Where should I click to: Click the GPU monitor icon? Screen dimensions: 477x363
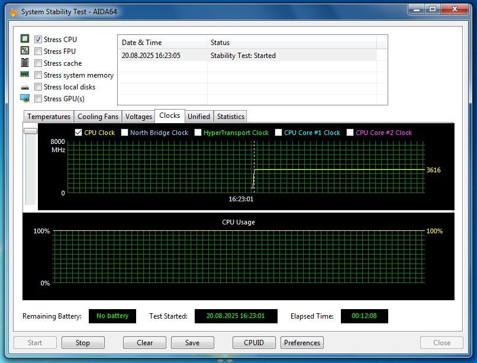click(25, 98)
